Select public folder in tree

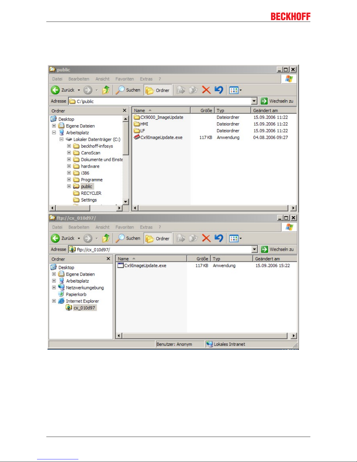click(x=87, y=187)
